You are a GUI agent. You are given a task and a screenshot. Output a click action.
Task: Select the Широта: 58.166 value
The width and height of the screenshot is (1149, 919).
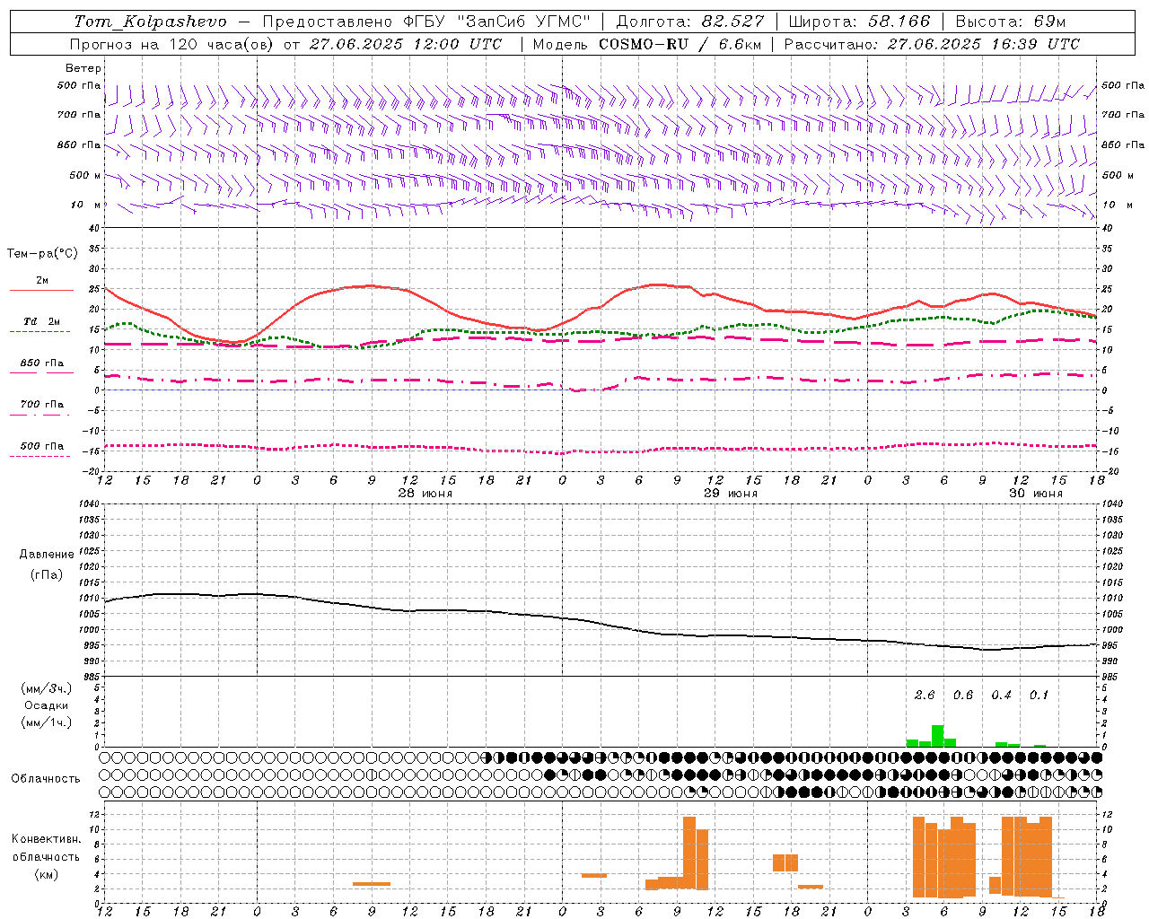pyautogui.click(x=860, y=22)
